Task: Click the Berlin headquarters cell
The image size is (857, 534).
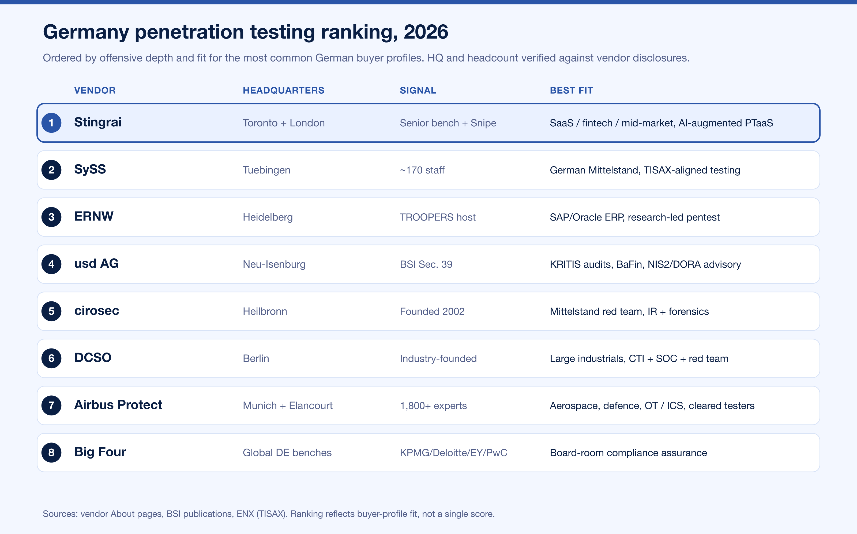Action: 256,358
